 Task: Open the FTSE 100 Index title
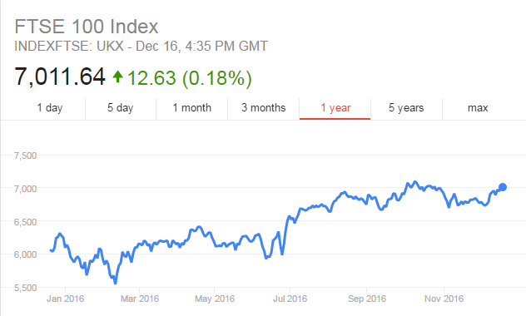(87, 27)
